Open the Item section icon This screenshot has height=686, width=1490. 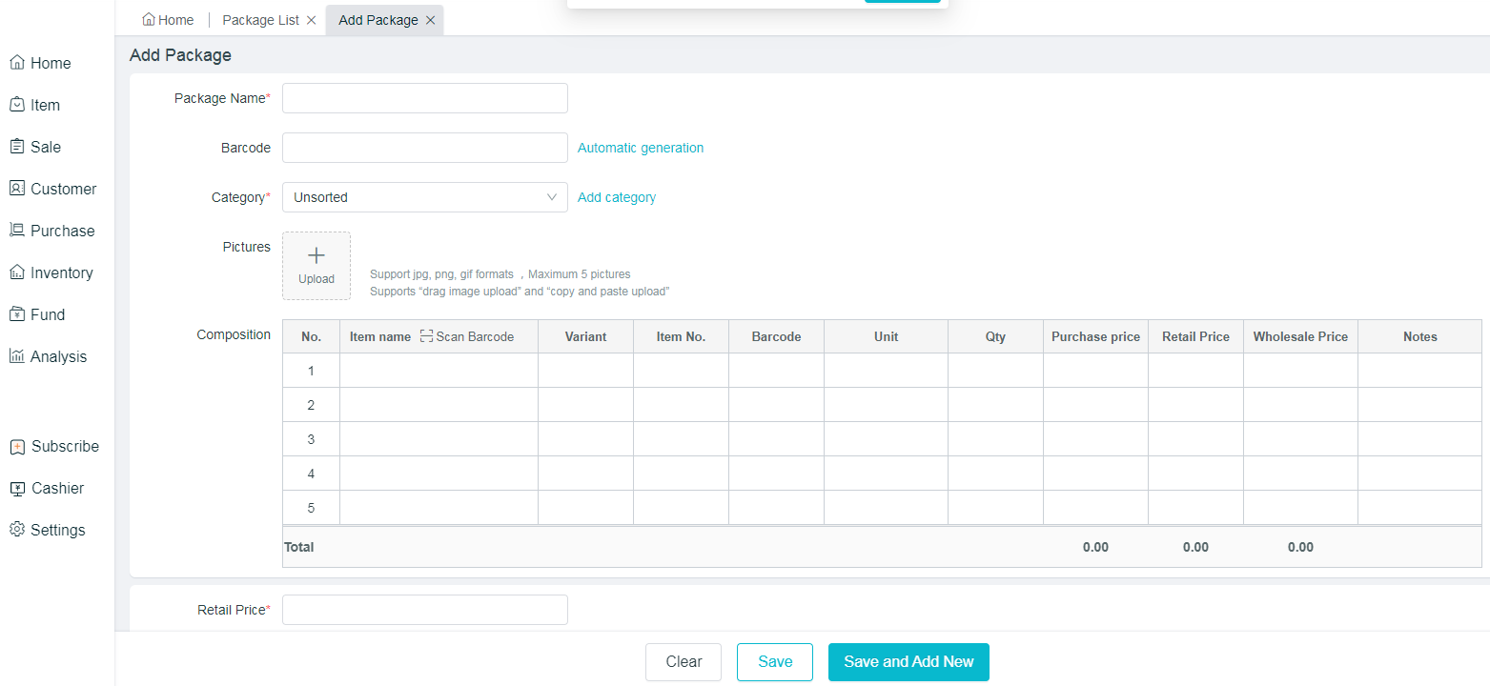point(17,105)
